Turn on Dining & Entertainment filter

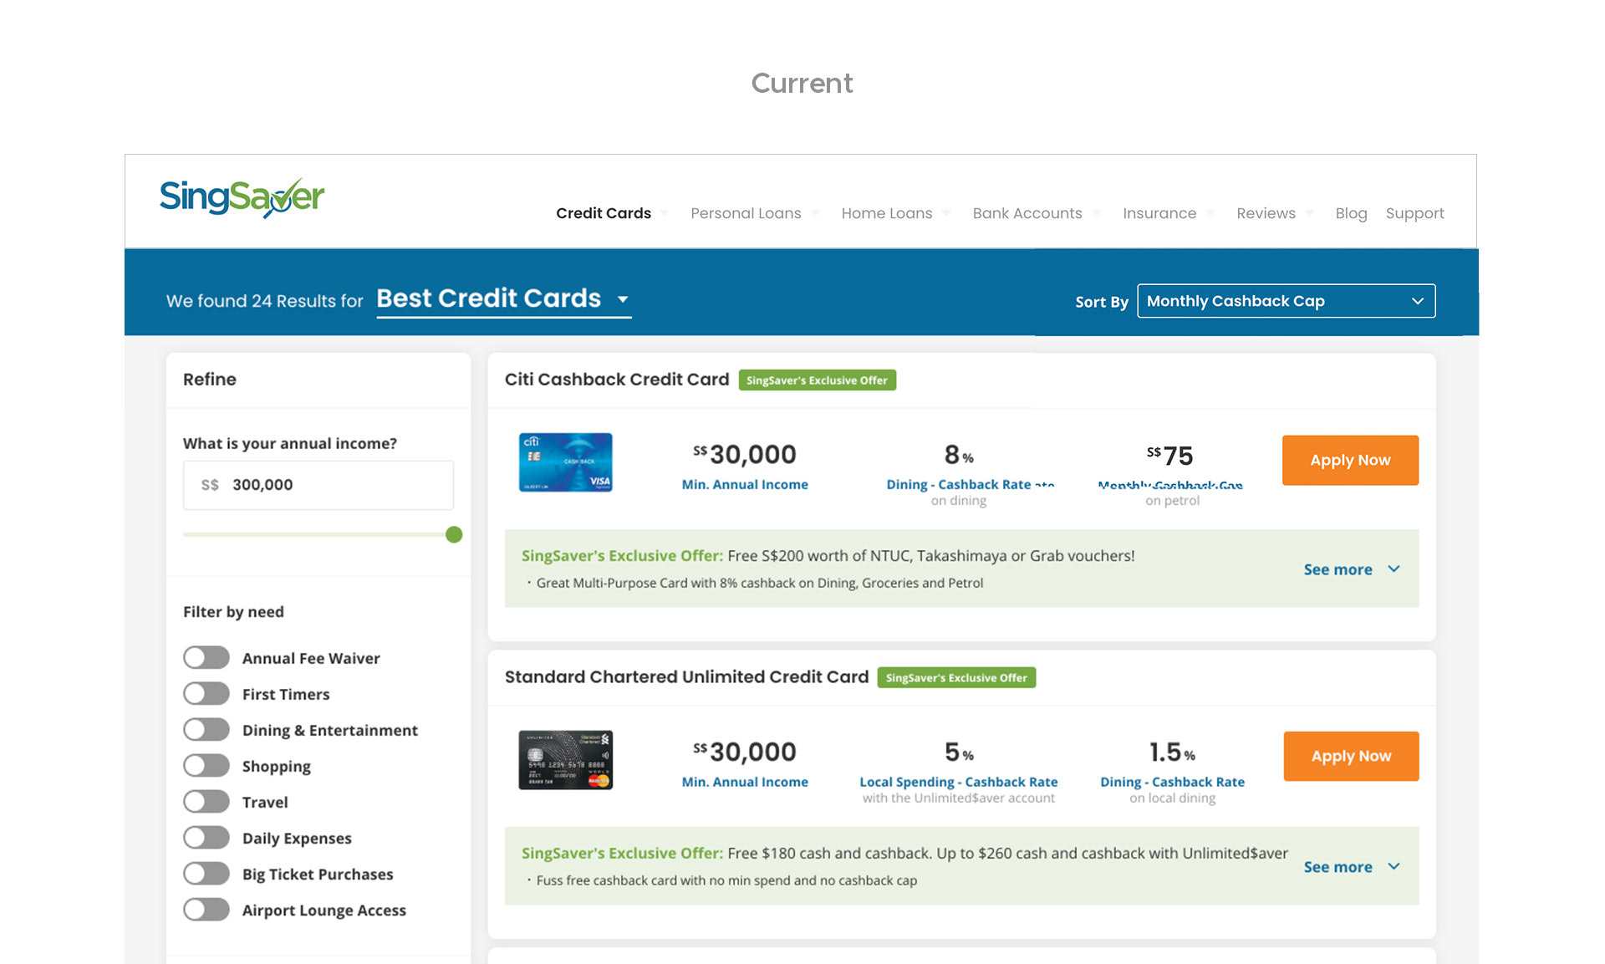coord(206,730)
